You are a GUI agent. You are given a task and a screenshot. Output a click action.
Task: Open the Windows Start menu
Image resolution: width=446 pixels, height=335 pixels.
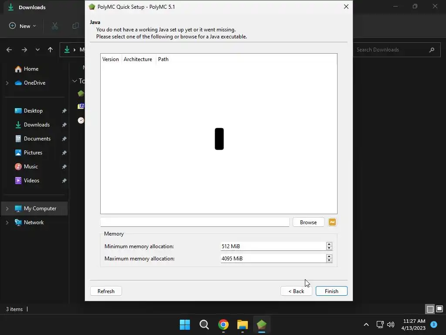point(185,325)
